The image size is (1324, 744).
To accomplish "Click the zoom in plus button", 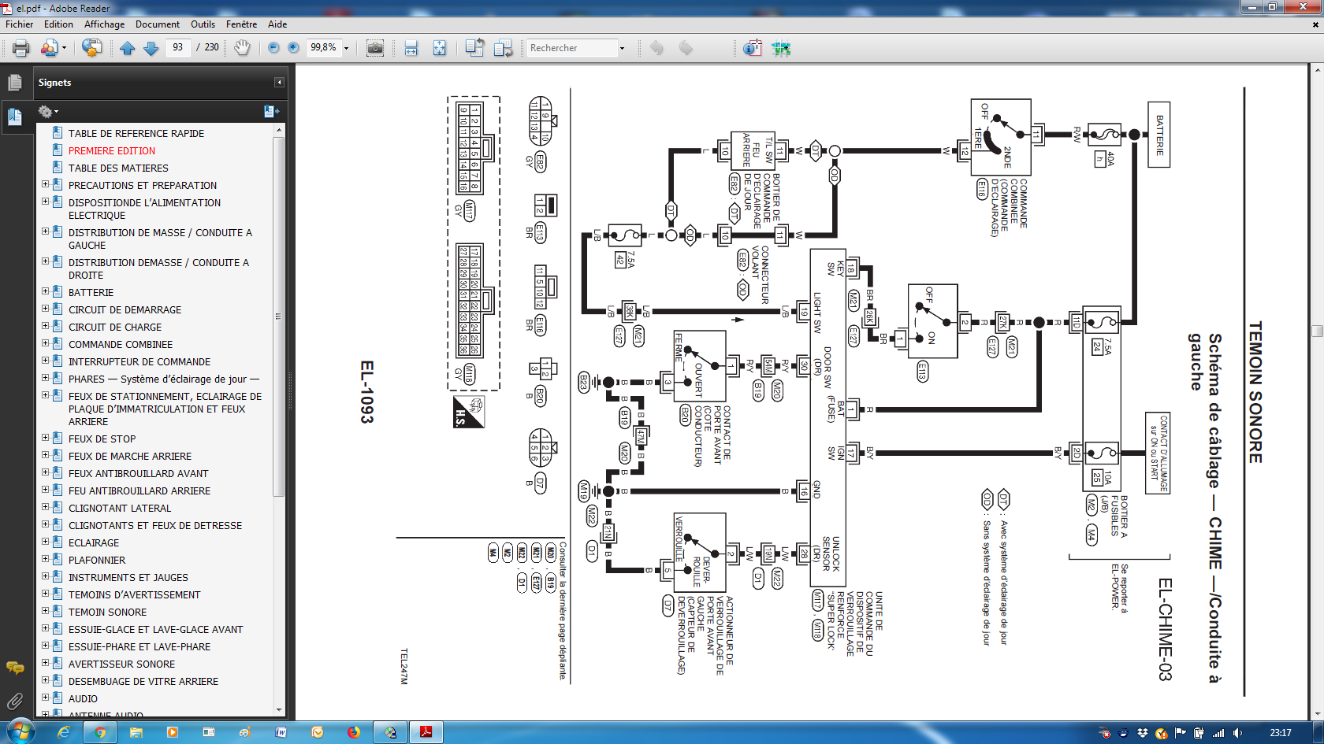I will [x=293, y=47].
